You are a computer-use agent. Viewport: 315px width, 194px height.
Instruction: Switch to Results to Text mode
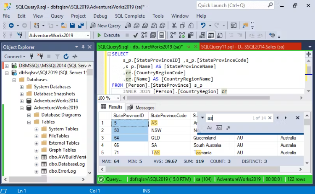click(202, 36)
